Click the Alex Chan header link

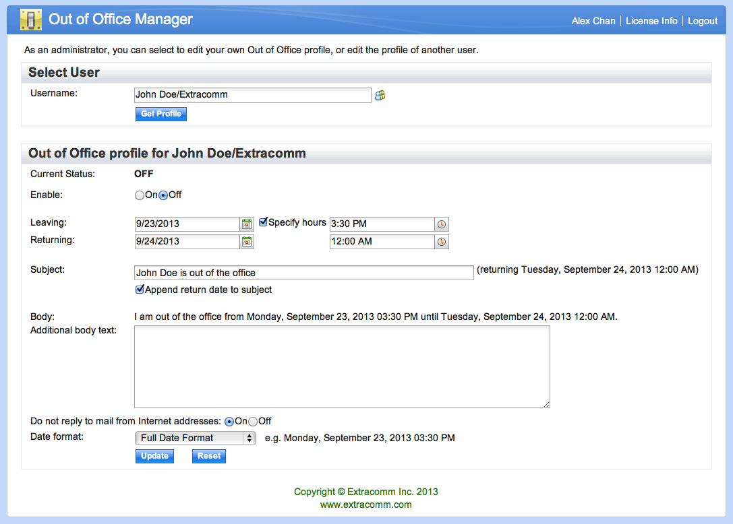593,21
